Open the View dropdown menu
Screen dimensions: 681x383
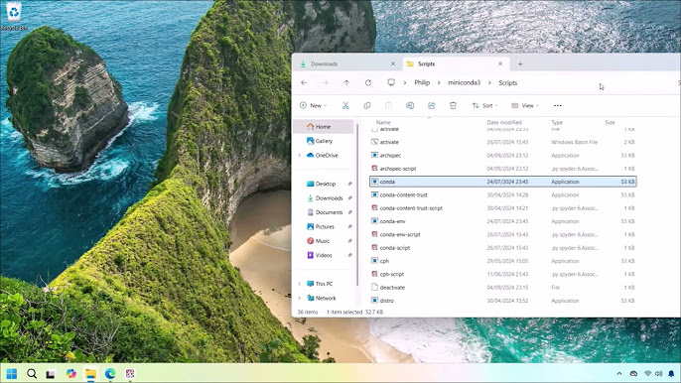click(525, 105)
